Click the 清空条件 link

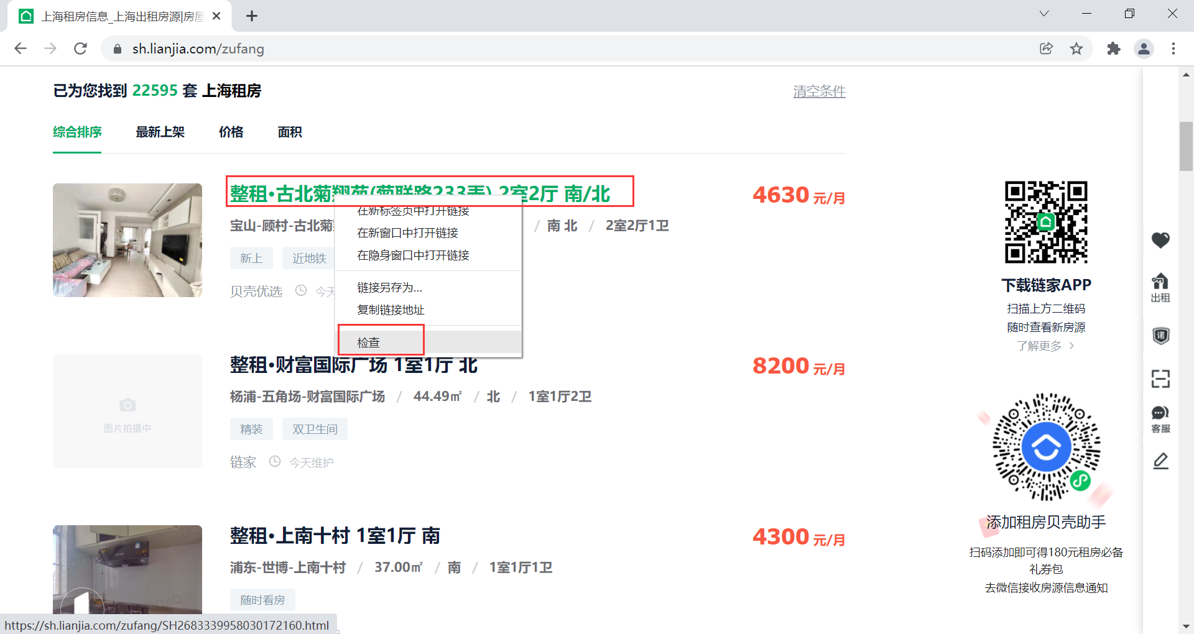click(x=819, y=91)
